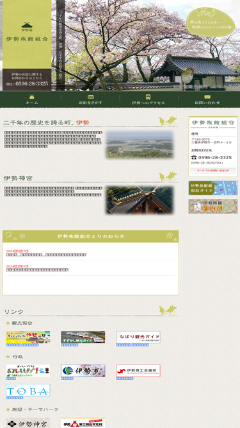The width and height of the screenshot is (240, 428).
Task: Open the 伊勢旅館組合 宿泊ガイド banner
Action: [212, 188]
